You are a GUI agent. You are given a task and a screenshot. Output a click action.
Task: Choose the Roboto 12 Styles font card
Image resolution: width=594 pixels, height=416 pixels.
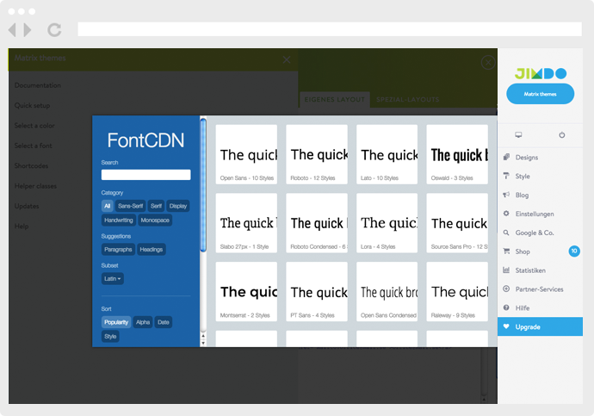[317, 154]
